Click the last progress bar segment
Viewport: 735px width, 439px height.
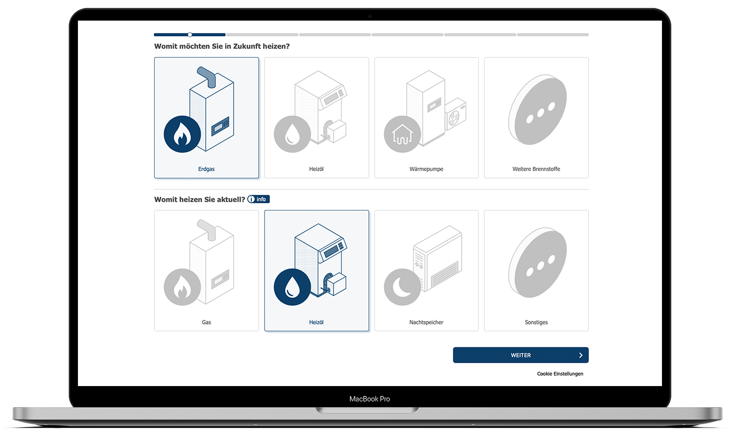click(x=553, y=35)
